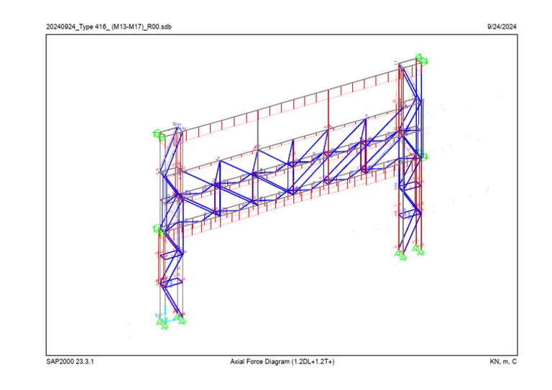Click the date 9/24/2024 in header

(502, 27)
